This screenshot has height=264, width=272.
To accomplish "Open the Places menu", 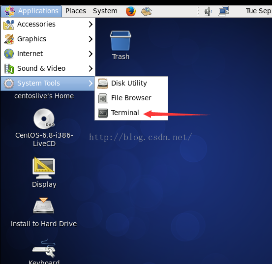I will (x=75, y=11).
